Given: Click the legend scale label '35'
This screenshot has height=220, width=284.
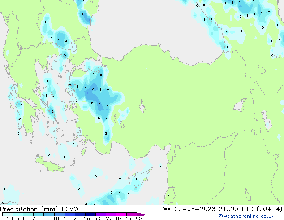Looking at the screenshot, I should pyautogui.click(x=108, y=218).
